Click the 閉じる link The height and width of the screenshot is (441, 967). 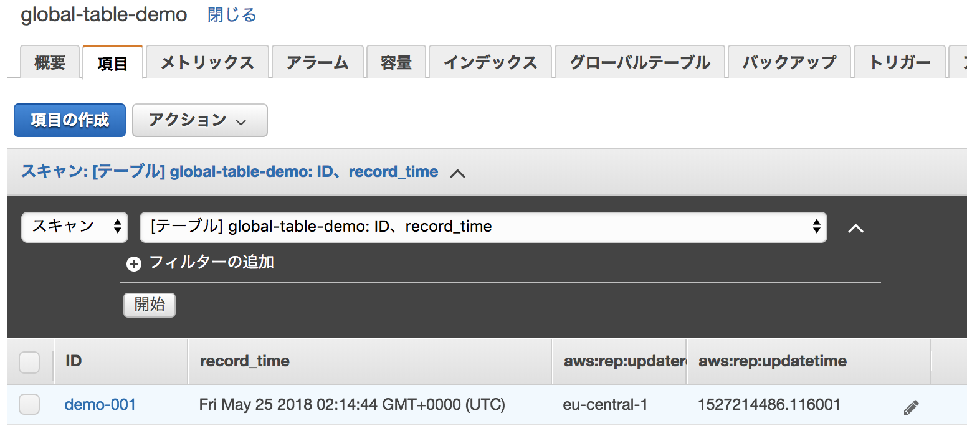click(x=232, y=15)
